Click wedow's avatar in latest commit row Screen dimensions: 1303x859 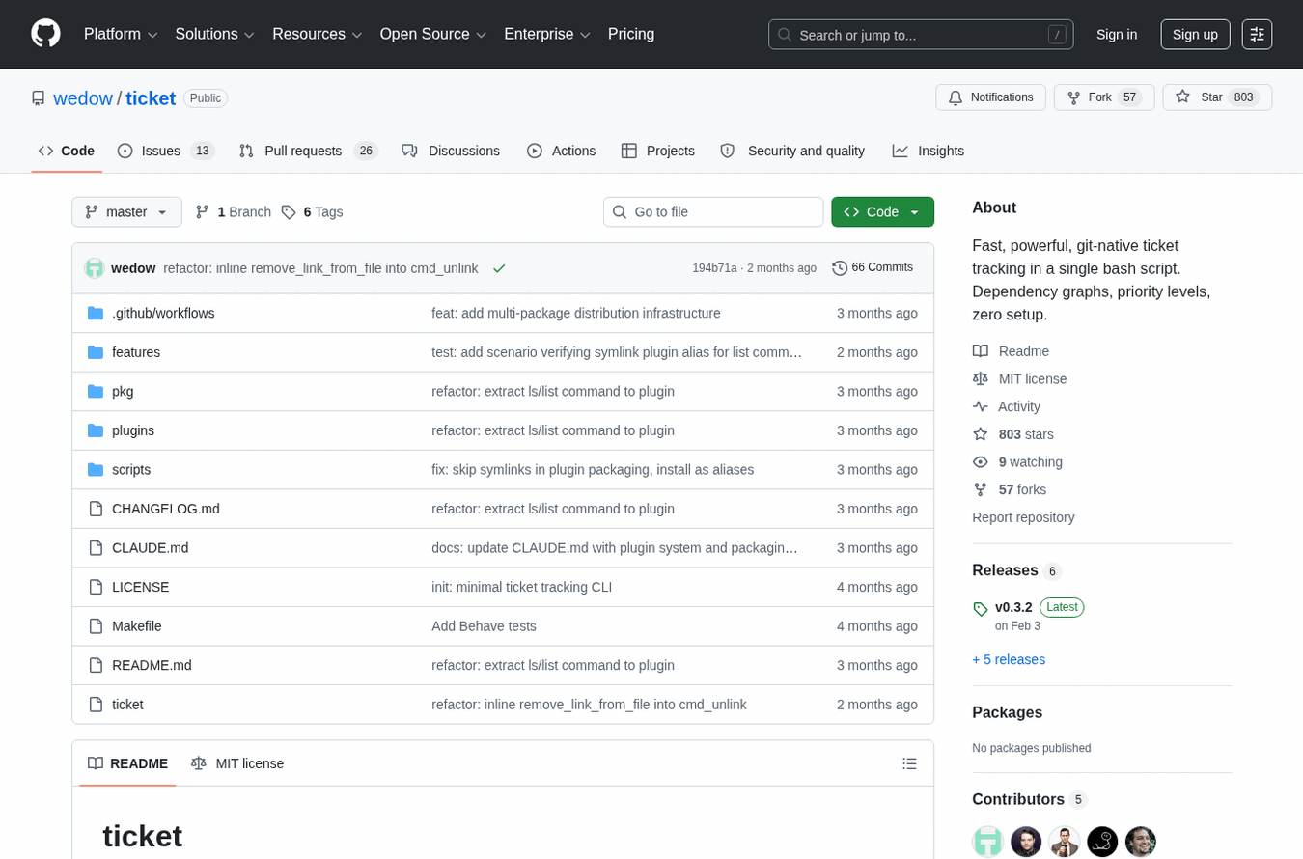point(95,268)
